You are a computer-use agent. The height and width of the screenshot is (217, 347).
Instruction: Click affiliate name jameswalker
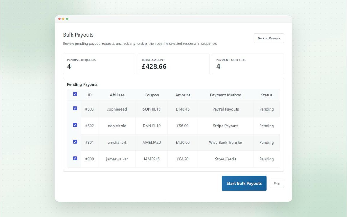(x=117, y=159)
